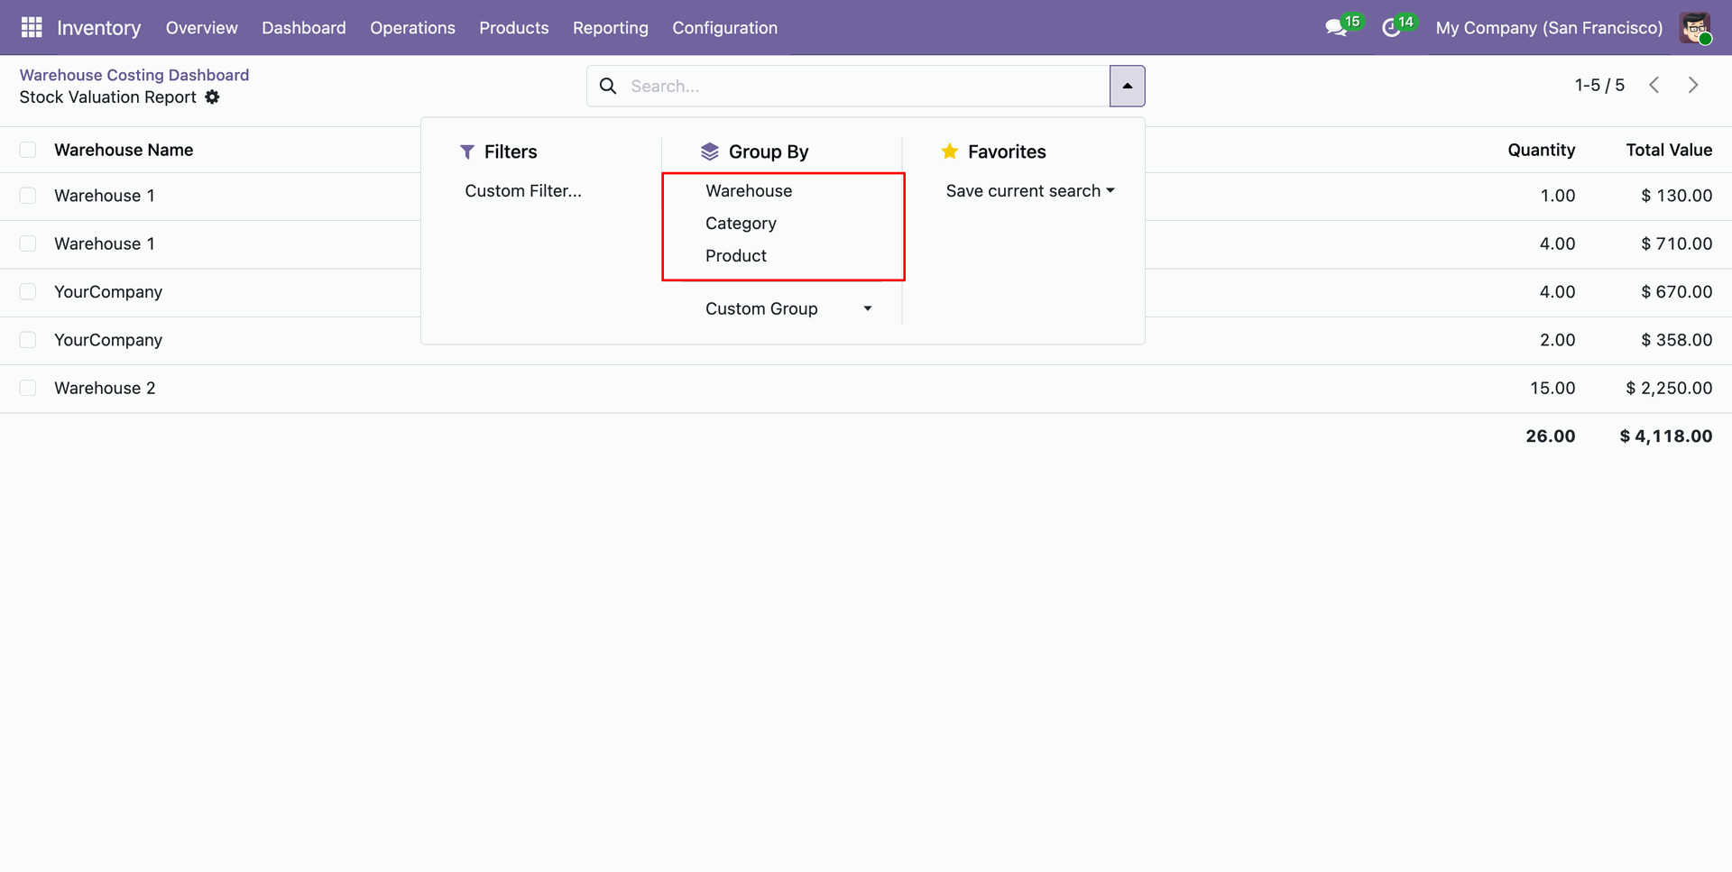Click the user avatar in the top bar
The height and width of the screenshot is (872, 1732).
coord(1695,28)
